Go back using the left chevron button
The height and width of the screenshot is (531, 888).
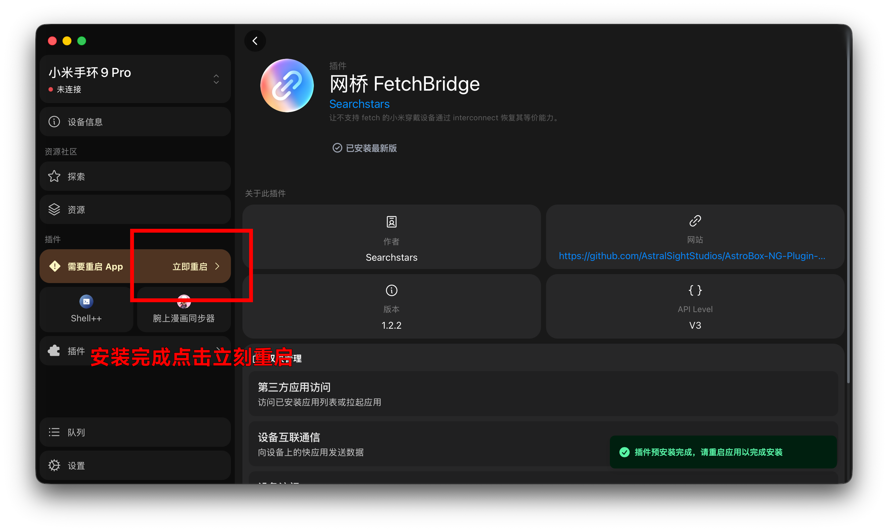point(255,41)
